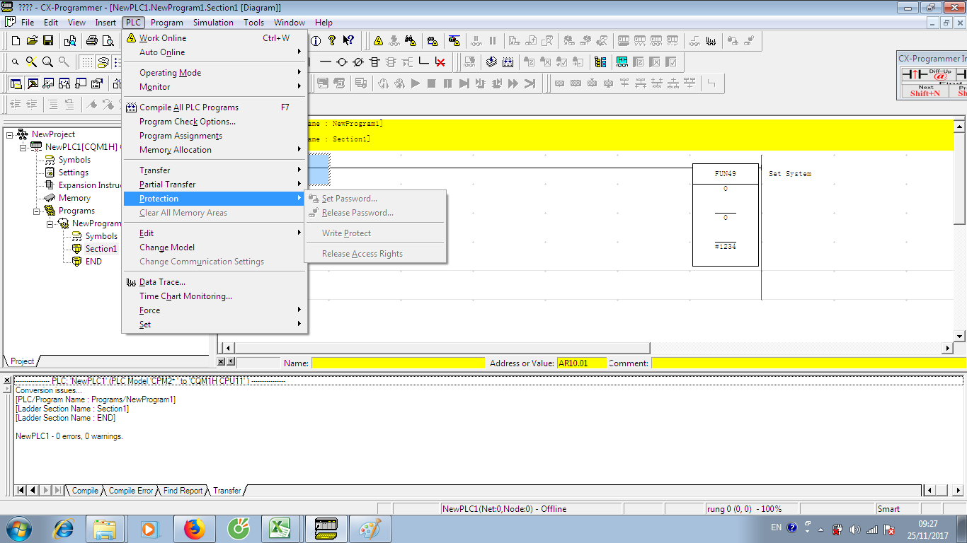Collapse the NewProgram1 tree node
Viewport: 967px width, 543px height.
click(x=50, y=223)
